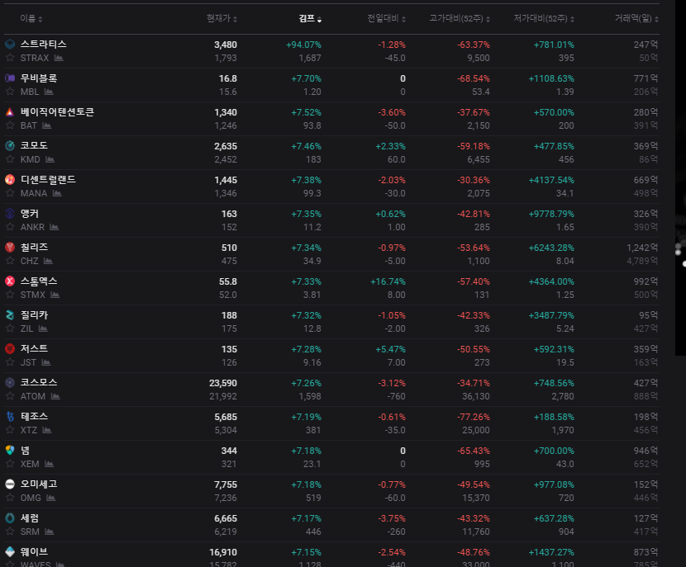Open chart icon next to XTZ
Viewport: 686px width, 567px height.
tap(47, 430)
